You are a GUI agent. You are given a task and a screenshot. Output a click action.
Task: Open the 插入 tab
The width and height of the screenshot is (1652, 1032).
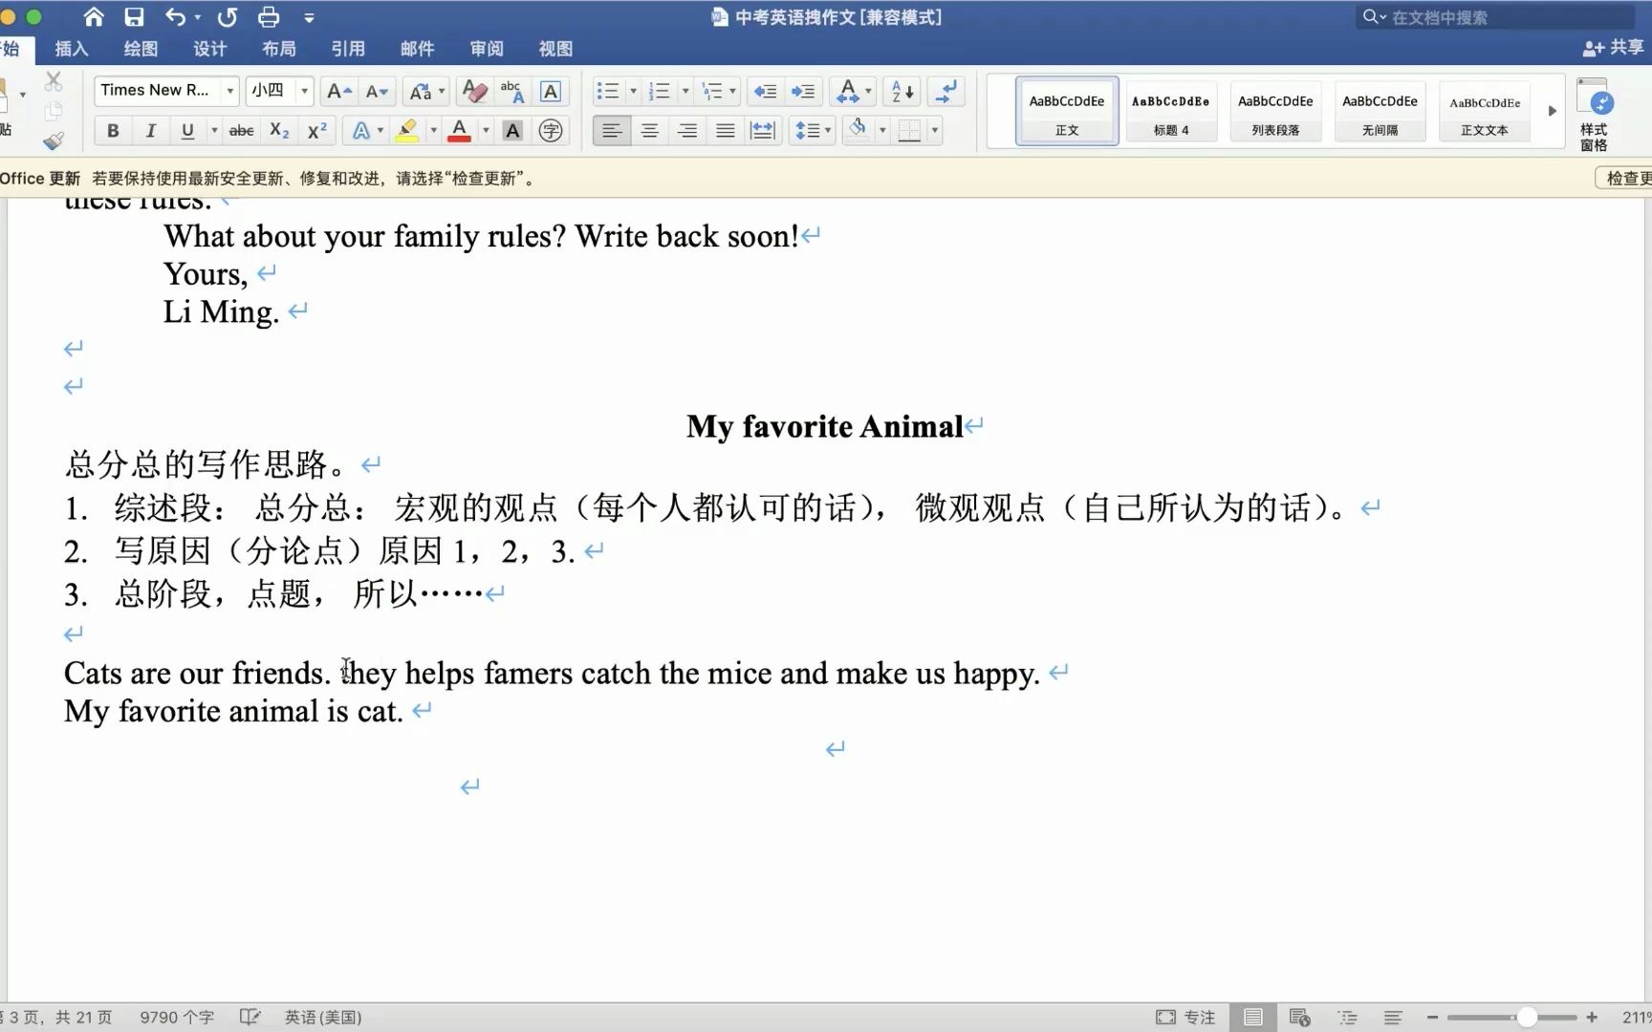[x=72, y=48]
